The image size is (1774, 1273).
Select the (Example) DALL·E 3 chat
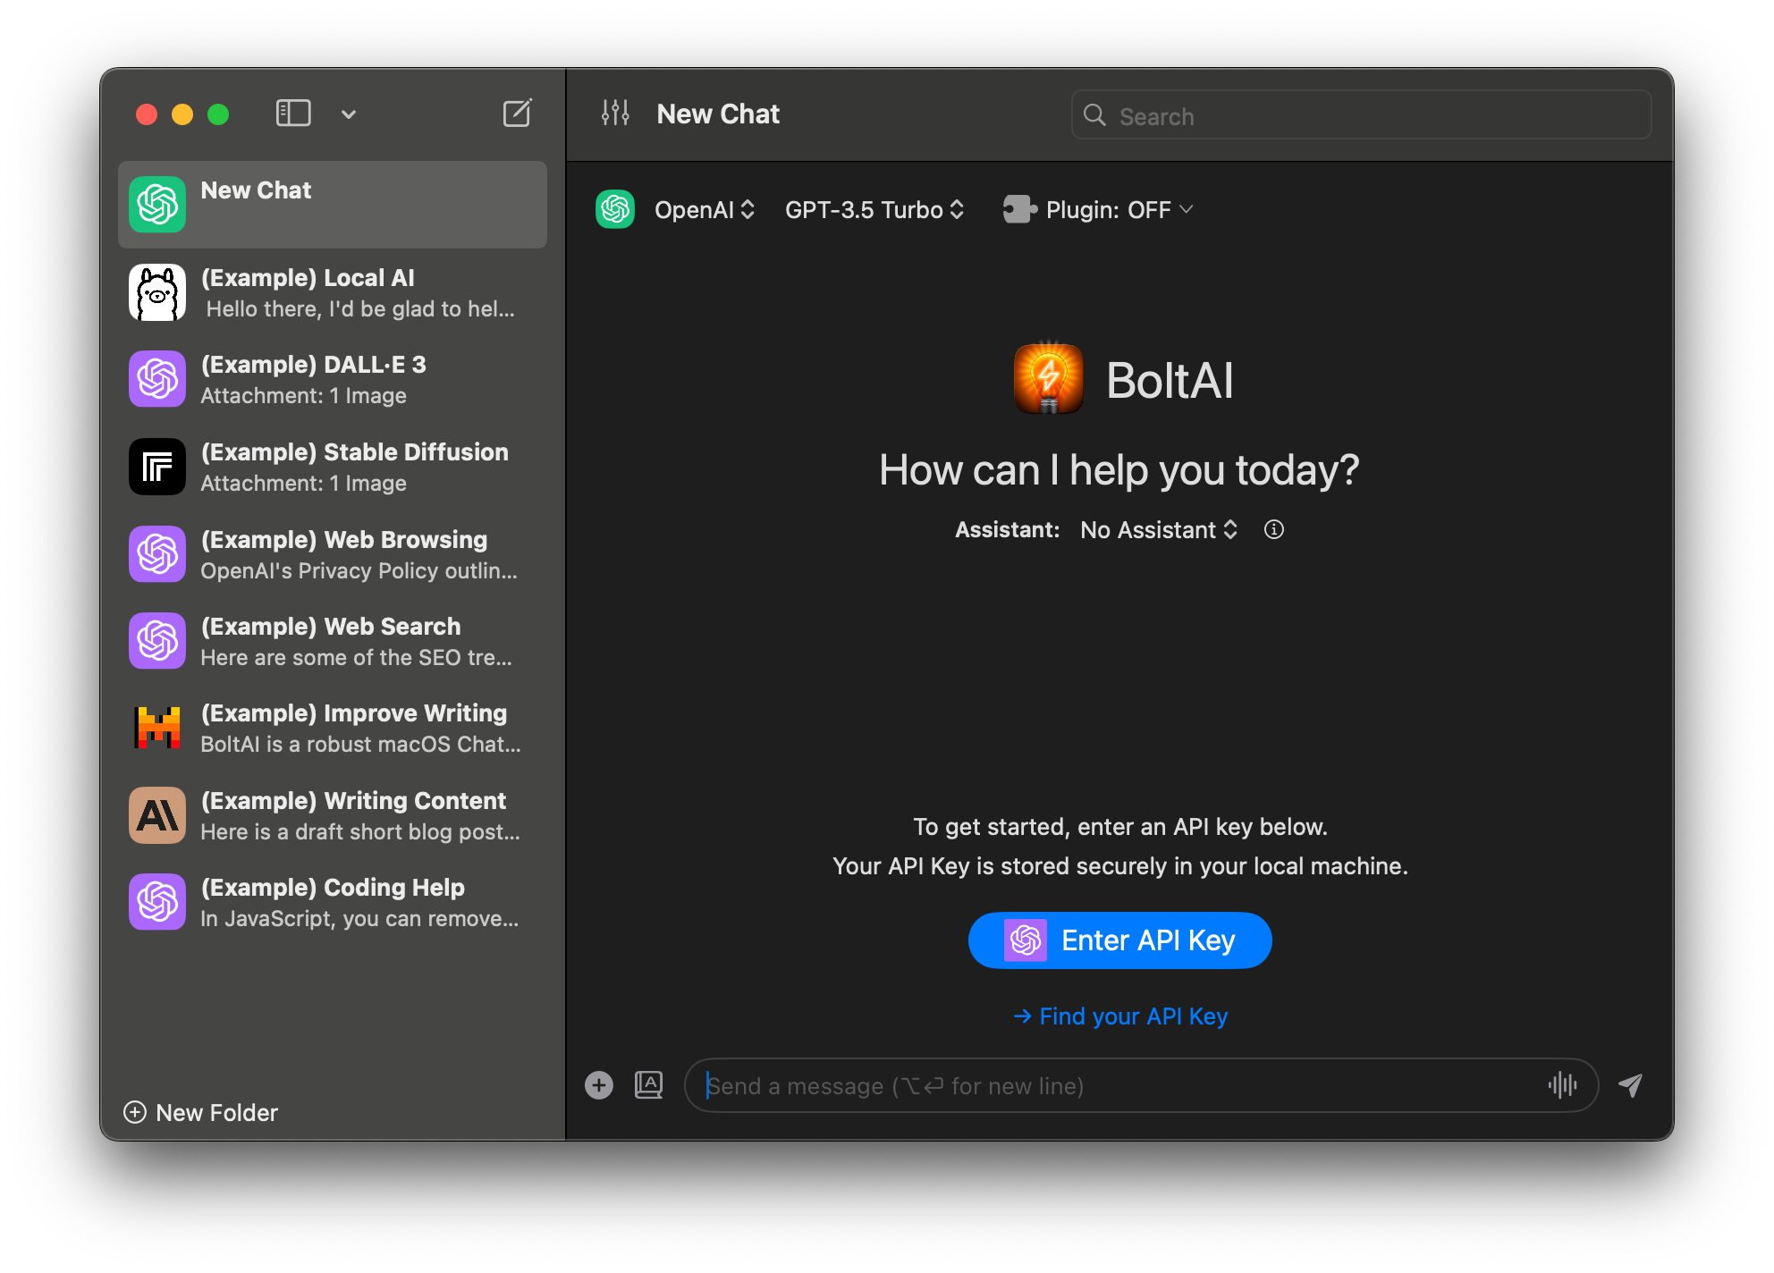pos(332,379)
